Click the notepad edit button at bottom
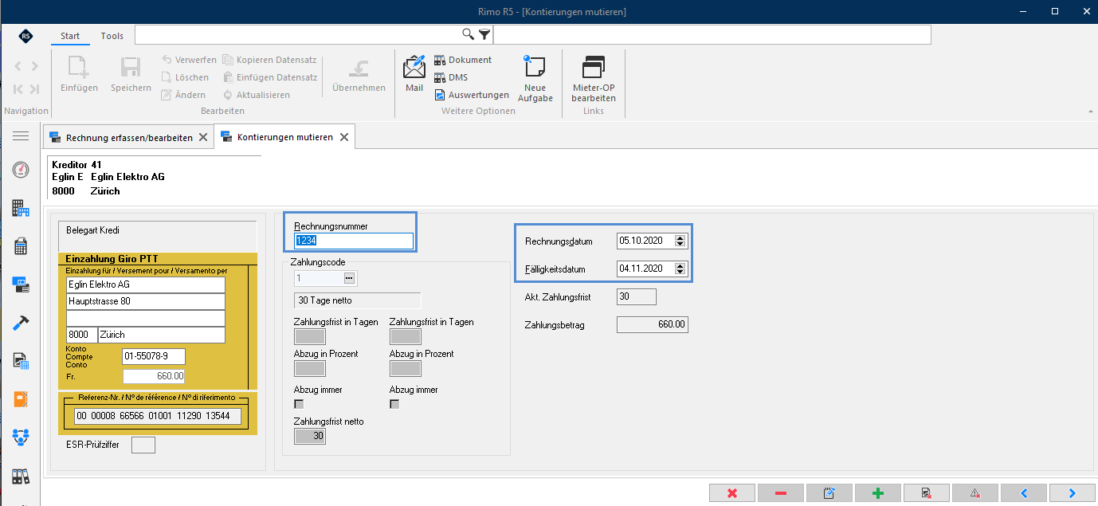 point(829,493)
